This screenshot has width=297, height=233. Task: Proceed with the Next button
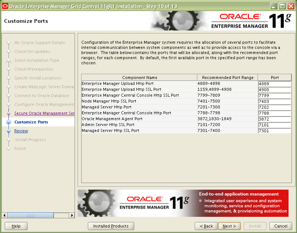click(x=229, y=226)
